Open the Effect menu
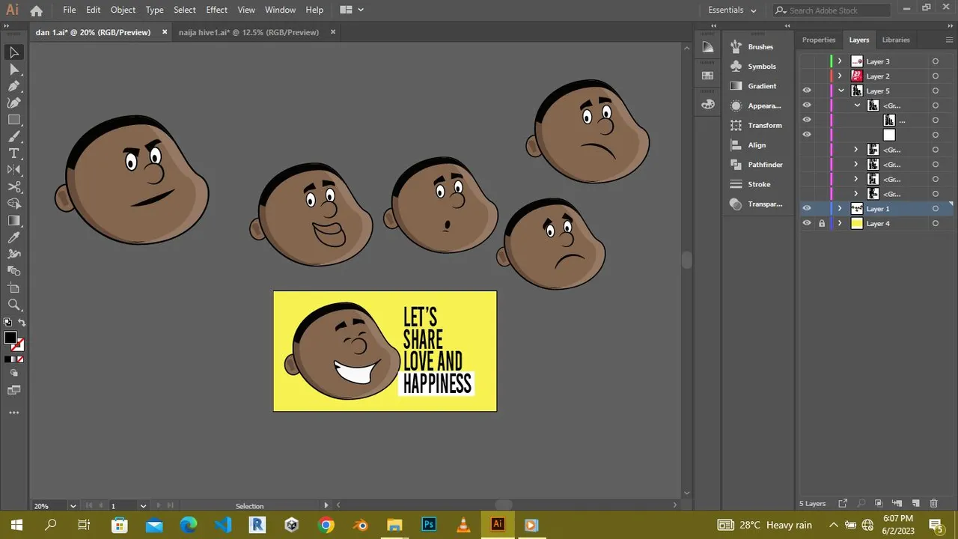958x539 pixels. tap(216, 10)
